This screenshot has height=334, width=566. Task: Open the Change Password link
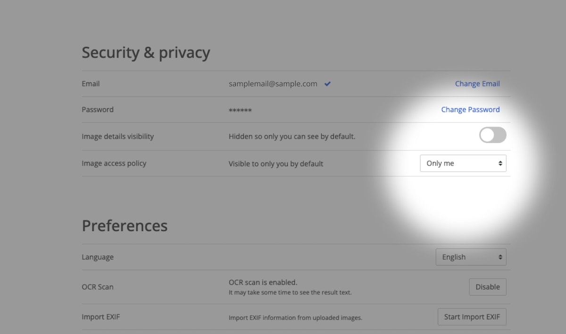(470, 110)
